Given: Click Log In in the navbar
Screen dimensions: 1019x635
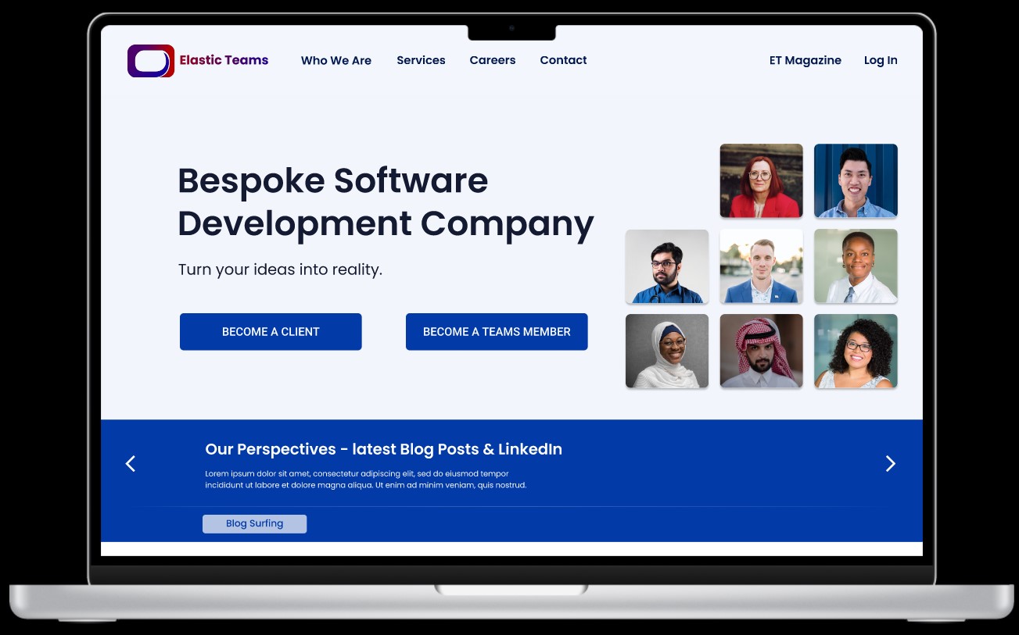Looking at the screenshot, I should (x=881, y=60).
